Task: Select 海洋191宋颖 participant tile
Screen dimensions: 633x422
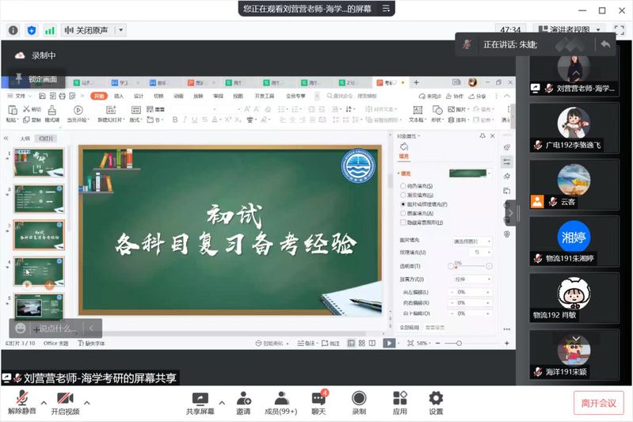Action: pos(574,355)
